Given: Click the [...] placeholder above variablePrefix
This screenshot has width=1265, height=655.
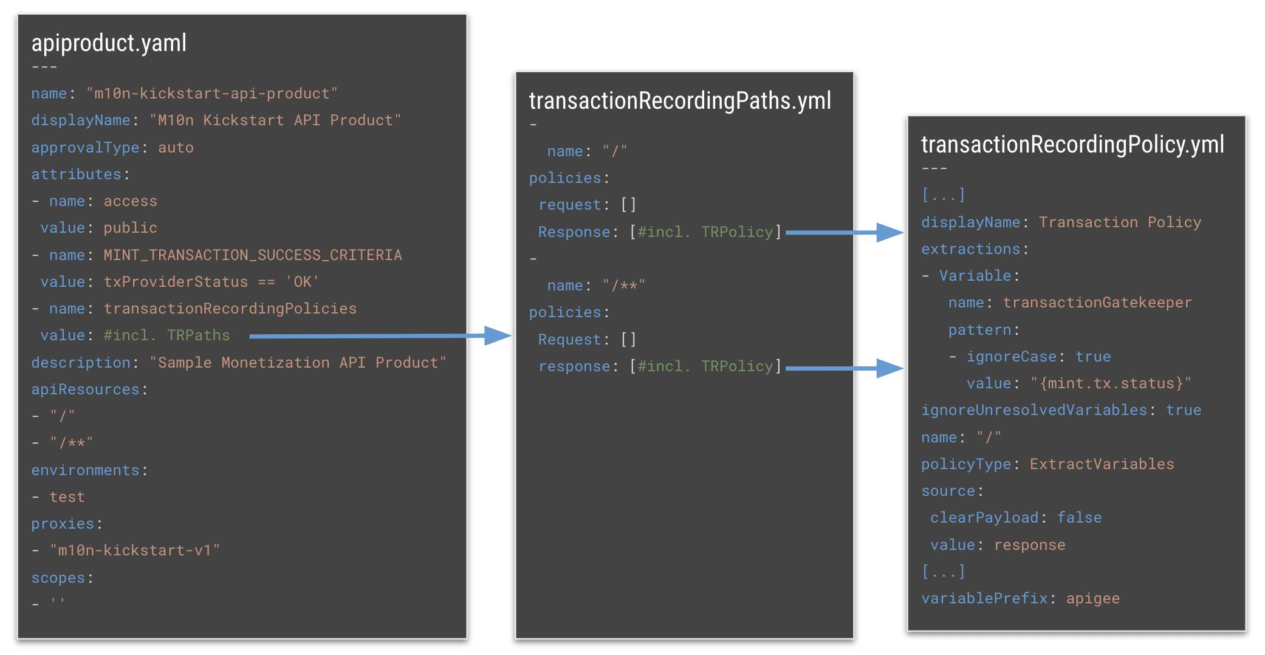Looking at the screenshot, I should (944, 572).
